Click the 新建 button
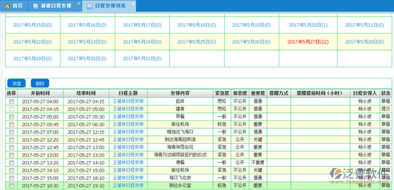394x190 pixels. (x=17, y=83)
